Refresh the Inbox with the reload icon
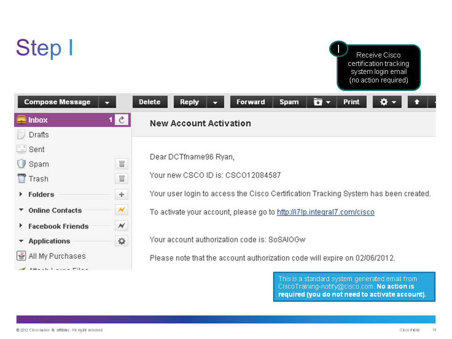Screen dimensions: 452x339 click(122, 120)
